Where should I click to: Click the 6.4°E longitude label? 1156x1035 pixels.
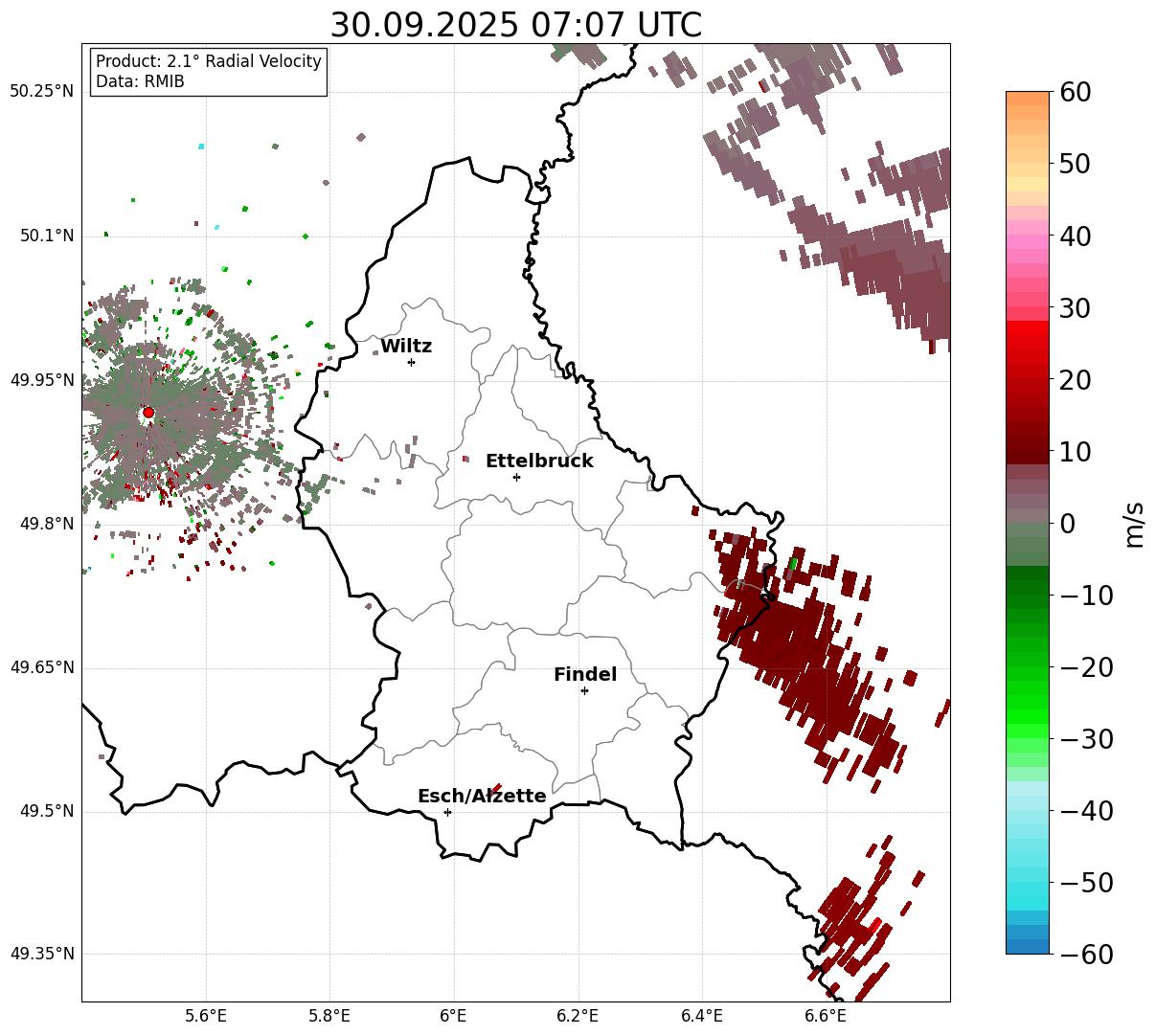pyautogui.click(x=701, y=1016)
